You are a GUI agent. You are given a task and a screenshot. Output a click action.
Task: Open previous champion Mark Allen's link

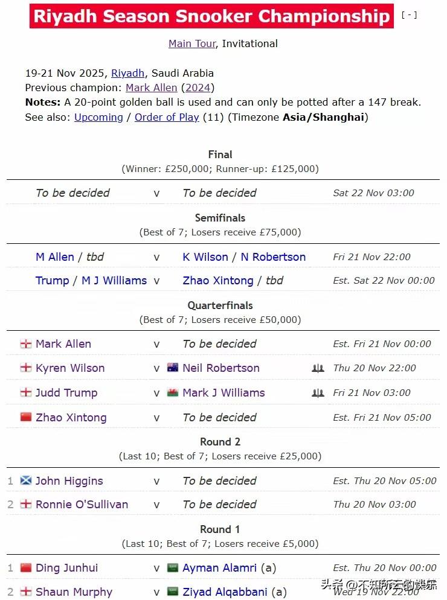tap(151, 88)
